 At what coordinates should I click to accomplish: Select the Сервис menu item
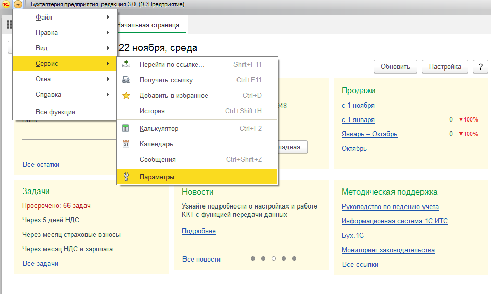click(x=65, y=63)
